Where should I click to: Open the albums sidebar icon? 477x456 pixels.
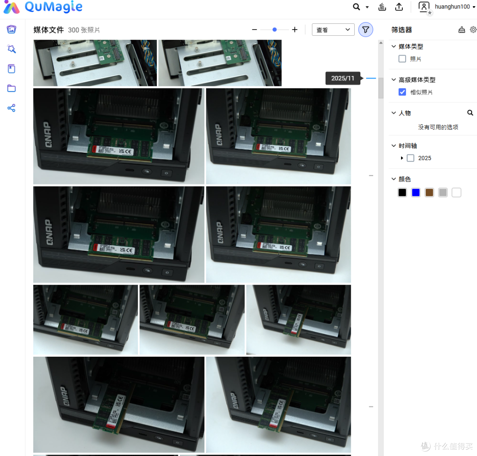pos(11,69)
